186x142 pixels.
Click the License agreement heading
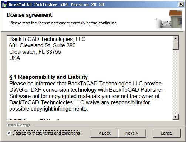point(29,15)
